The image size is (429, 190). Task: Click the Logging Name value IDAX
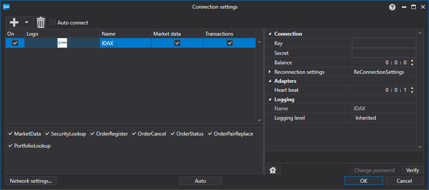359,109
